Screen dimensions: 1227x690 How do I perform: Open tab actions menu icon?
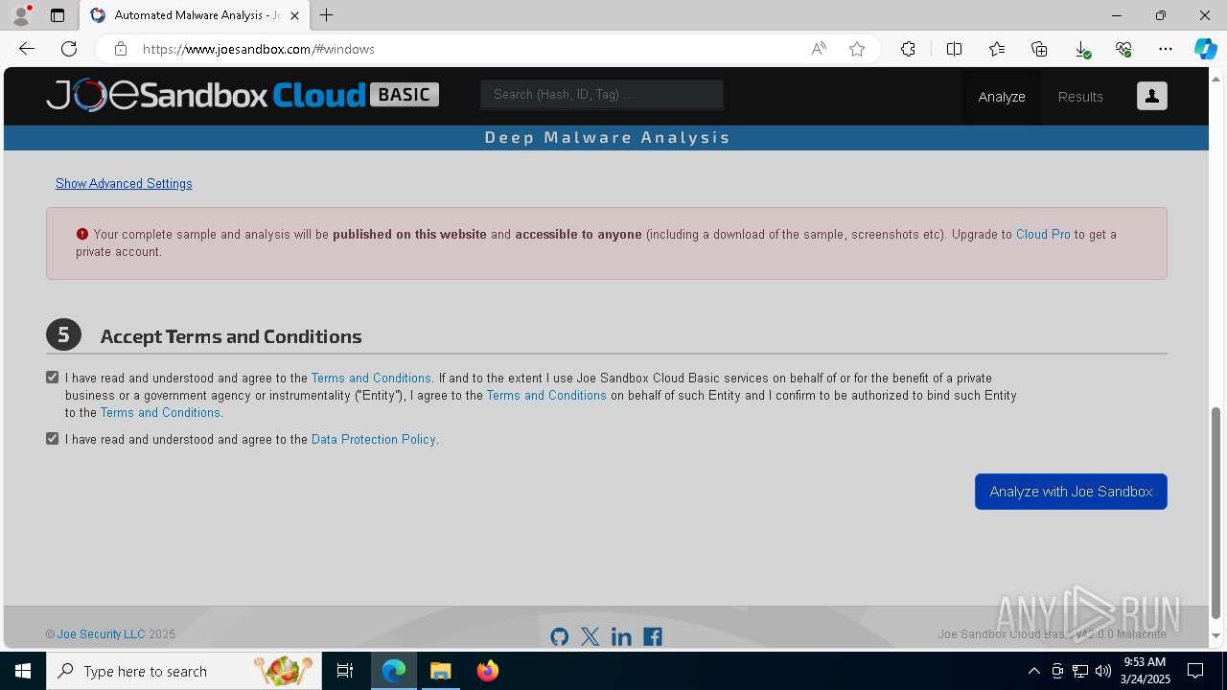click(x=58, y=15)
